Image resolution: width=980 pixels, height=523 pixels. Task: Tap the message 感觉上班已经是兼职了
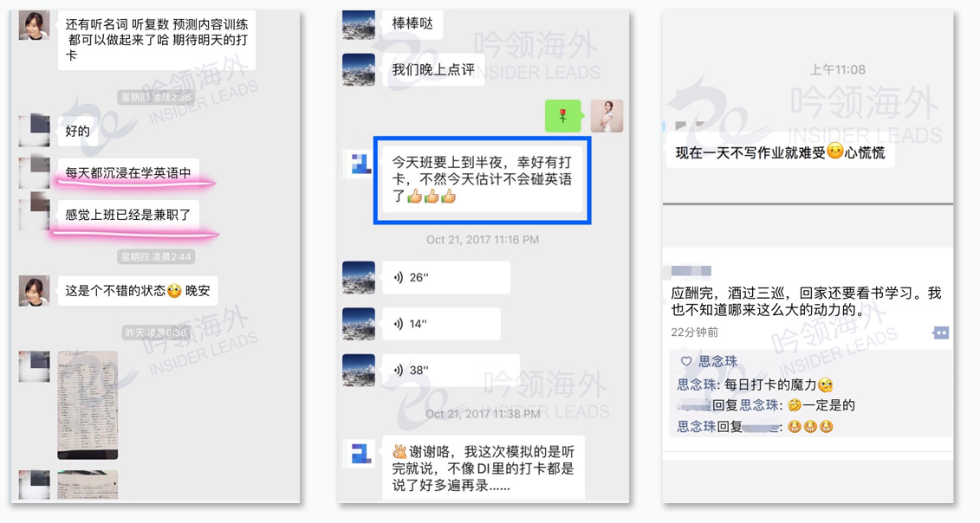[128, 215]
